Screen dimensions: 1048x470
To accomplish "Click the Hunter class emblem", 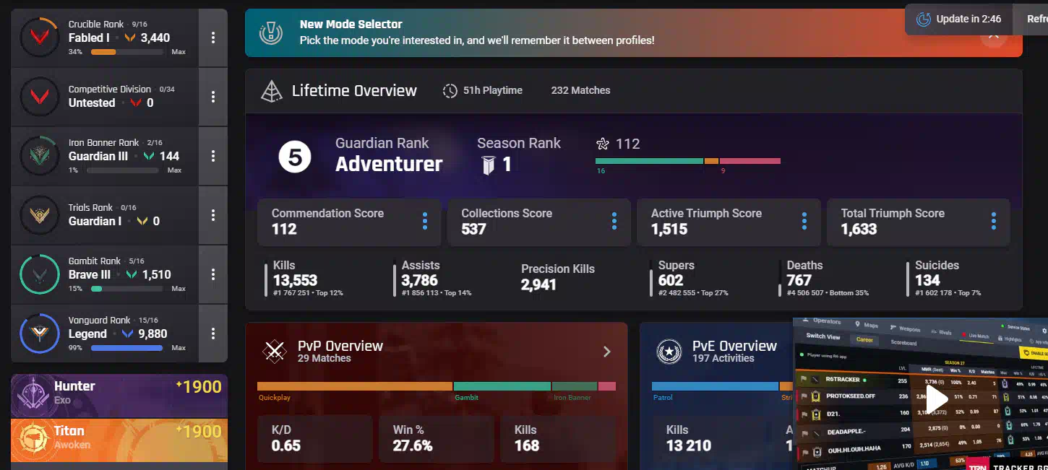I will [33, 396].
